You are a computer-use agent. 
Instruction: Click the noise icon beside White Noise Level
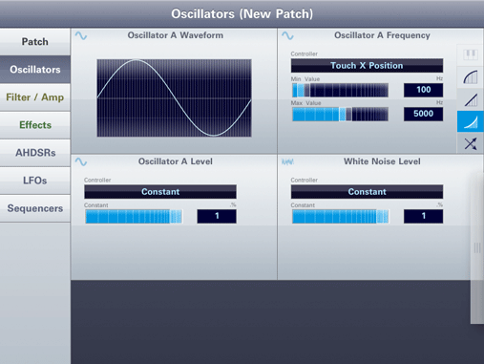(287, 161)
